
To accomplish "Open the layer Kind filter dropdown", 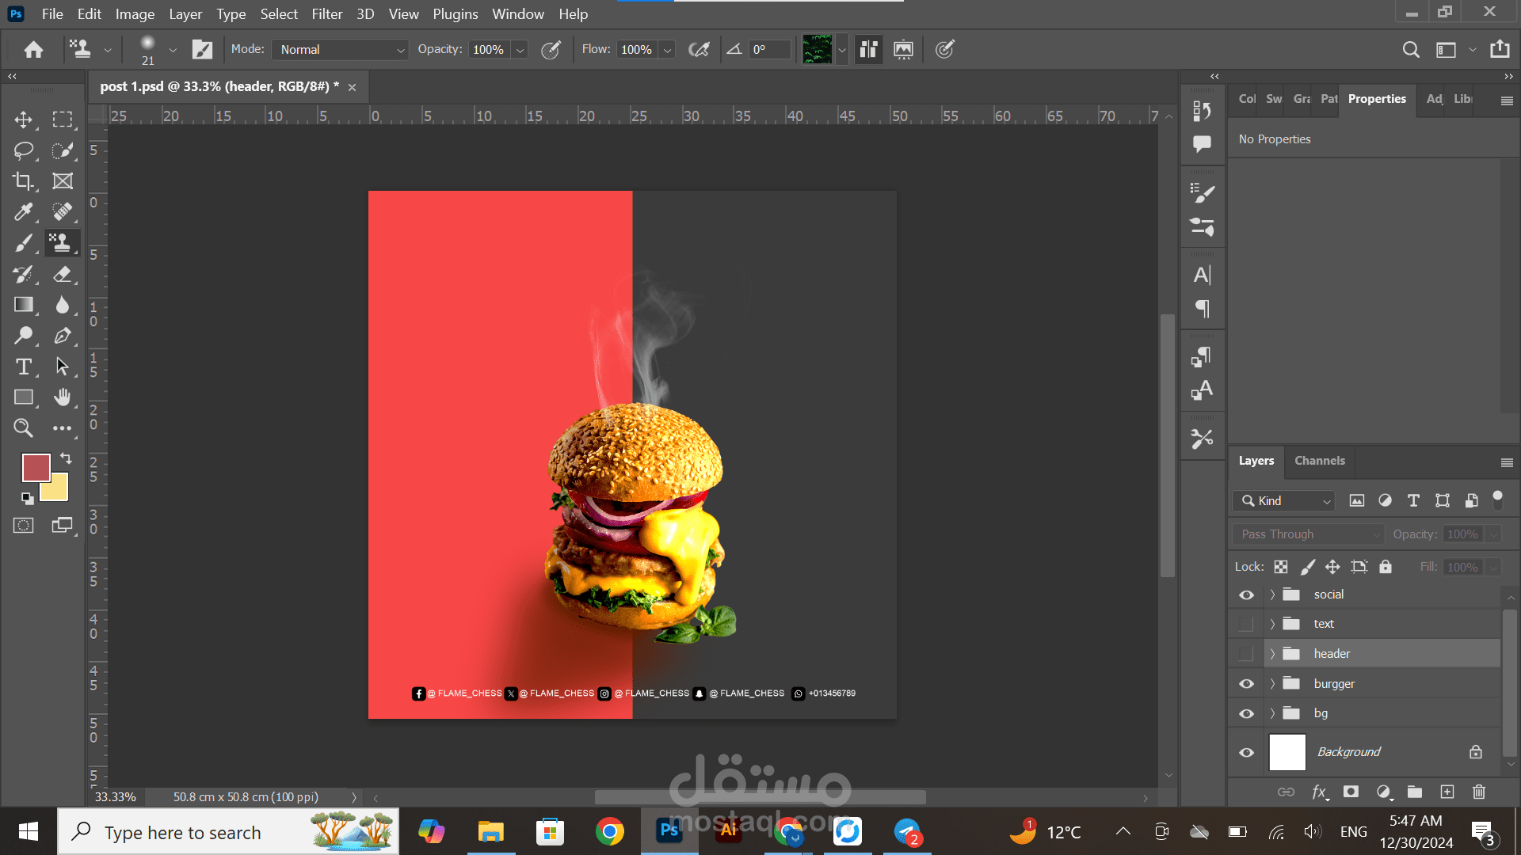I will click(x=1283, y=500).
